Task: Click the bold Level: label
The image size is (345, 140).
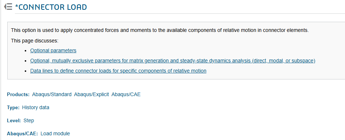Action: click(x=14, y=120)
